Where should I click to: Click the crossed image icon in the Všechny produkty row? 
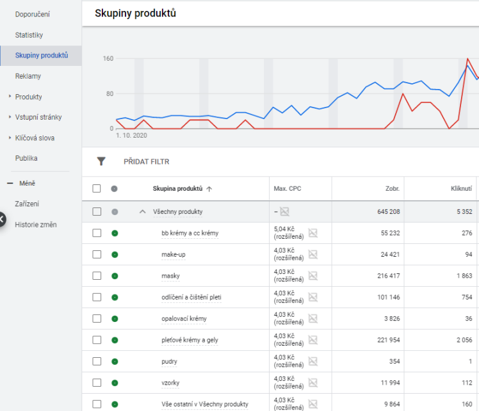[x=285, y=212]
